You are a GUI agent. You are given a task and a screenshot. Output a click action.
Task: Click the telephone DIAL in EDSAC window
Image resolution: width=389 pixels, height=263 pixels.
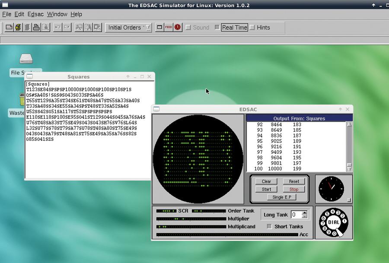point(334,222)
